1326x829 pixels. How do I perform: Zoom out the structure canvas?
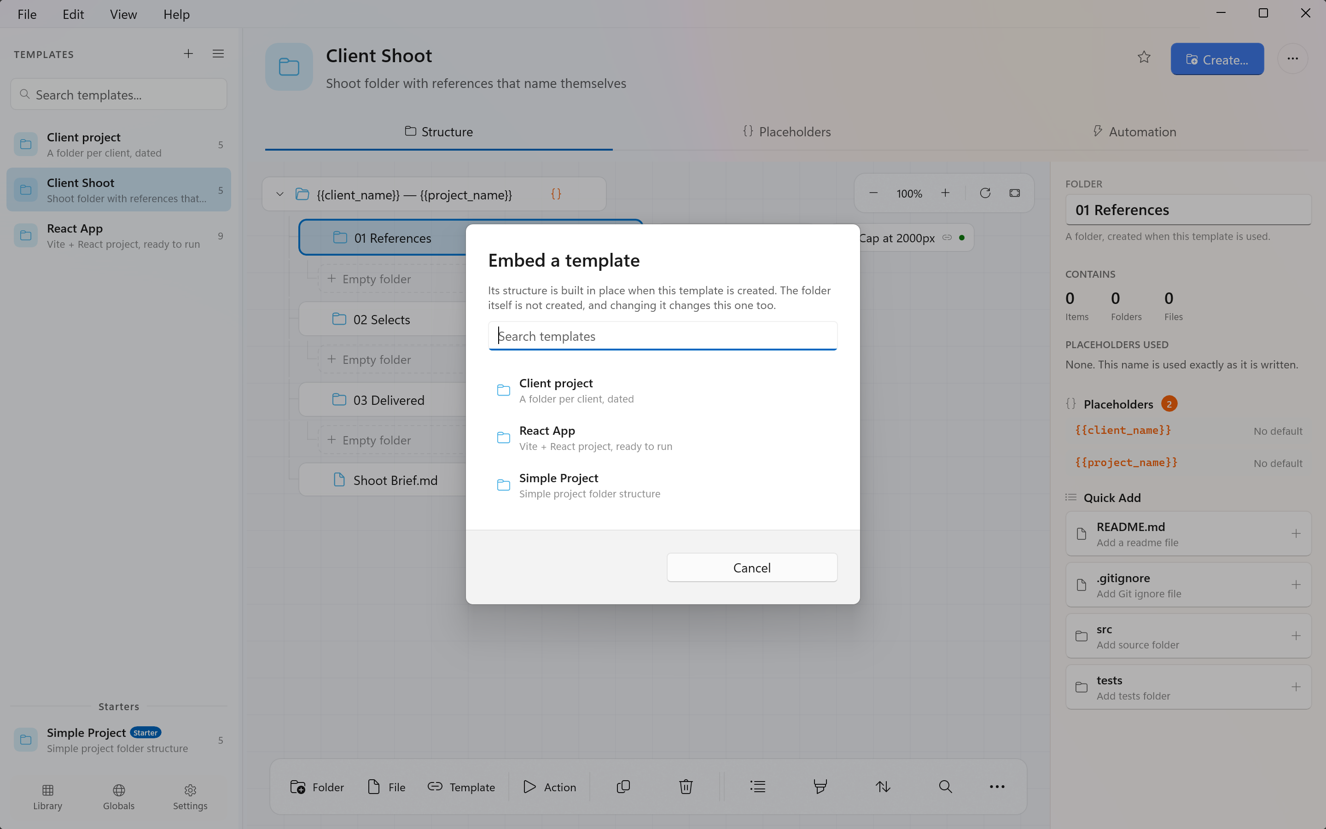[873, 193]
